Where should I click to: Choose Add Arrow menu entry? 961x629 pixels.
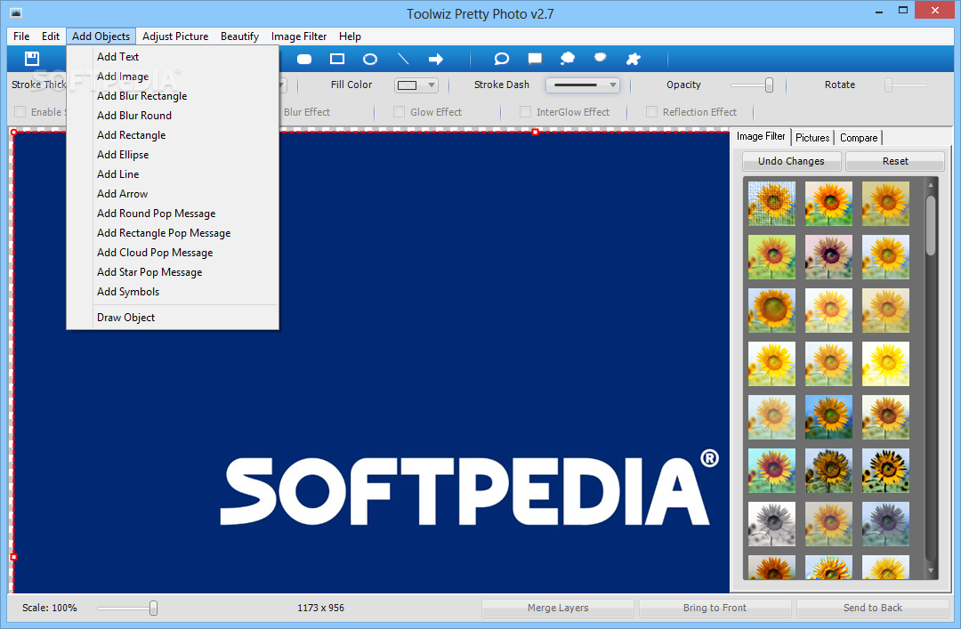(173, 194)
